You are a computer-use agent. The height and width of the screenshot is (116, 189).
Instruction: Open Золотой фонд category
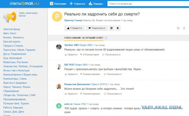[12, 29]
